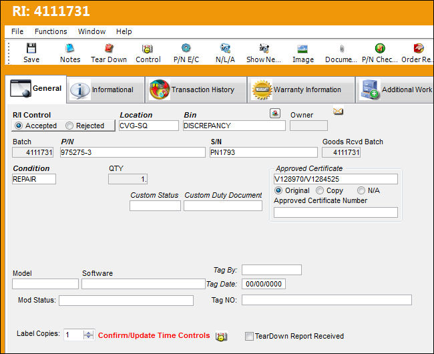The image size is (434, 354).
Task: Click the Batch field 4111731
Action: [33, 152]
